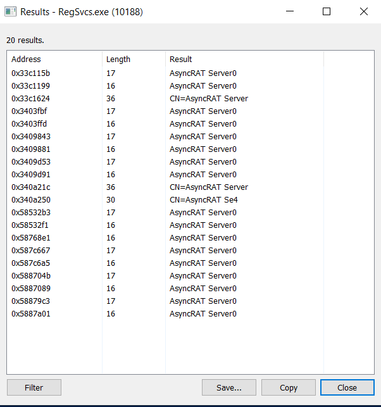Viewport: 381px width, 407px height.
Task: Click the window icon in title bar
Action: click(x=11, y=11)
